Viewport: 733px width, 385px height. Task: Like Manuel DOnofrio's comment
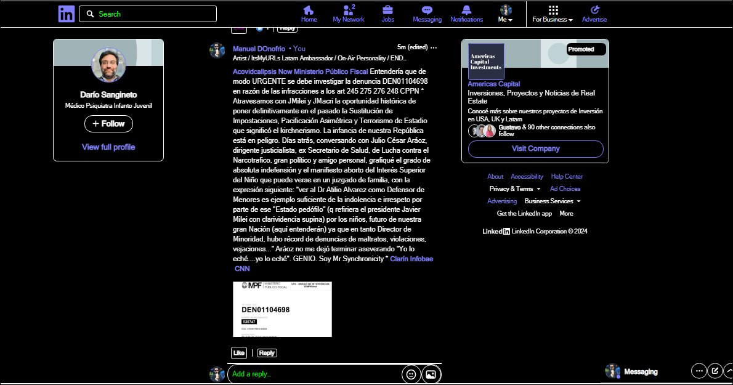pyautogui.click(x=239, y=353)
